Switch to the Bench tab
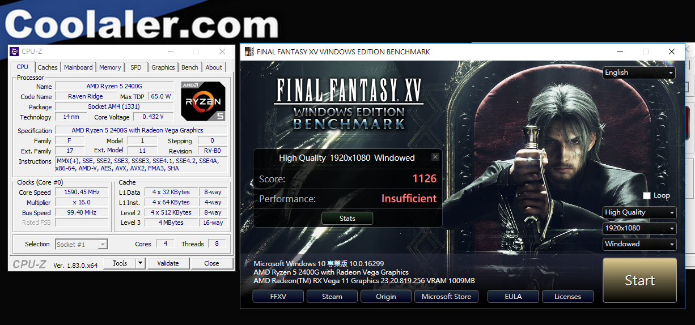This screenshot has height=325, width=695. pyautogui.click(x=190, y=67)
